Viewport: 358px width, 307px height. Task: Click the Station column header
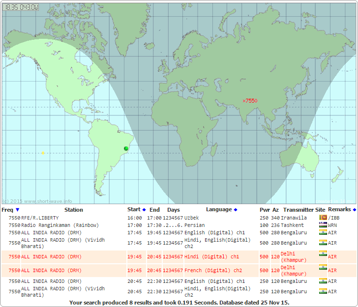74,210
